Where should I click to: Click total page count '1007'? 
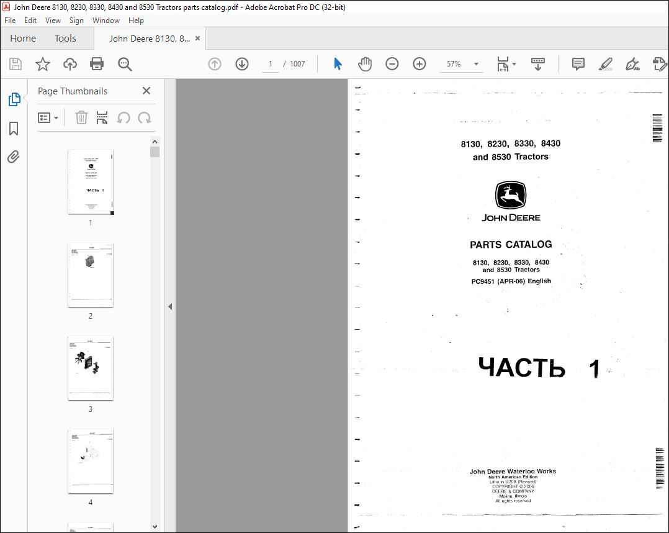297,64
